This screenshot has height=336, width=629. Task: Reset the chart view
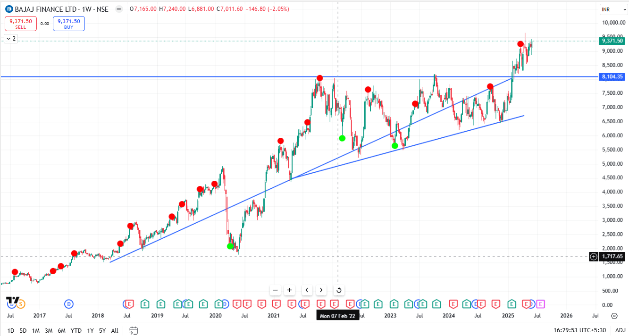tap(338, 290)
